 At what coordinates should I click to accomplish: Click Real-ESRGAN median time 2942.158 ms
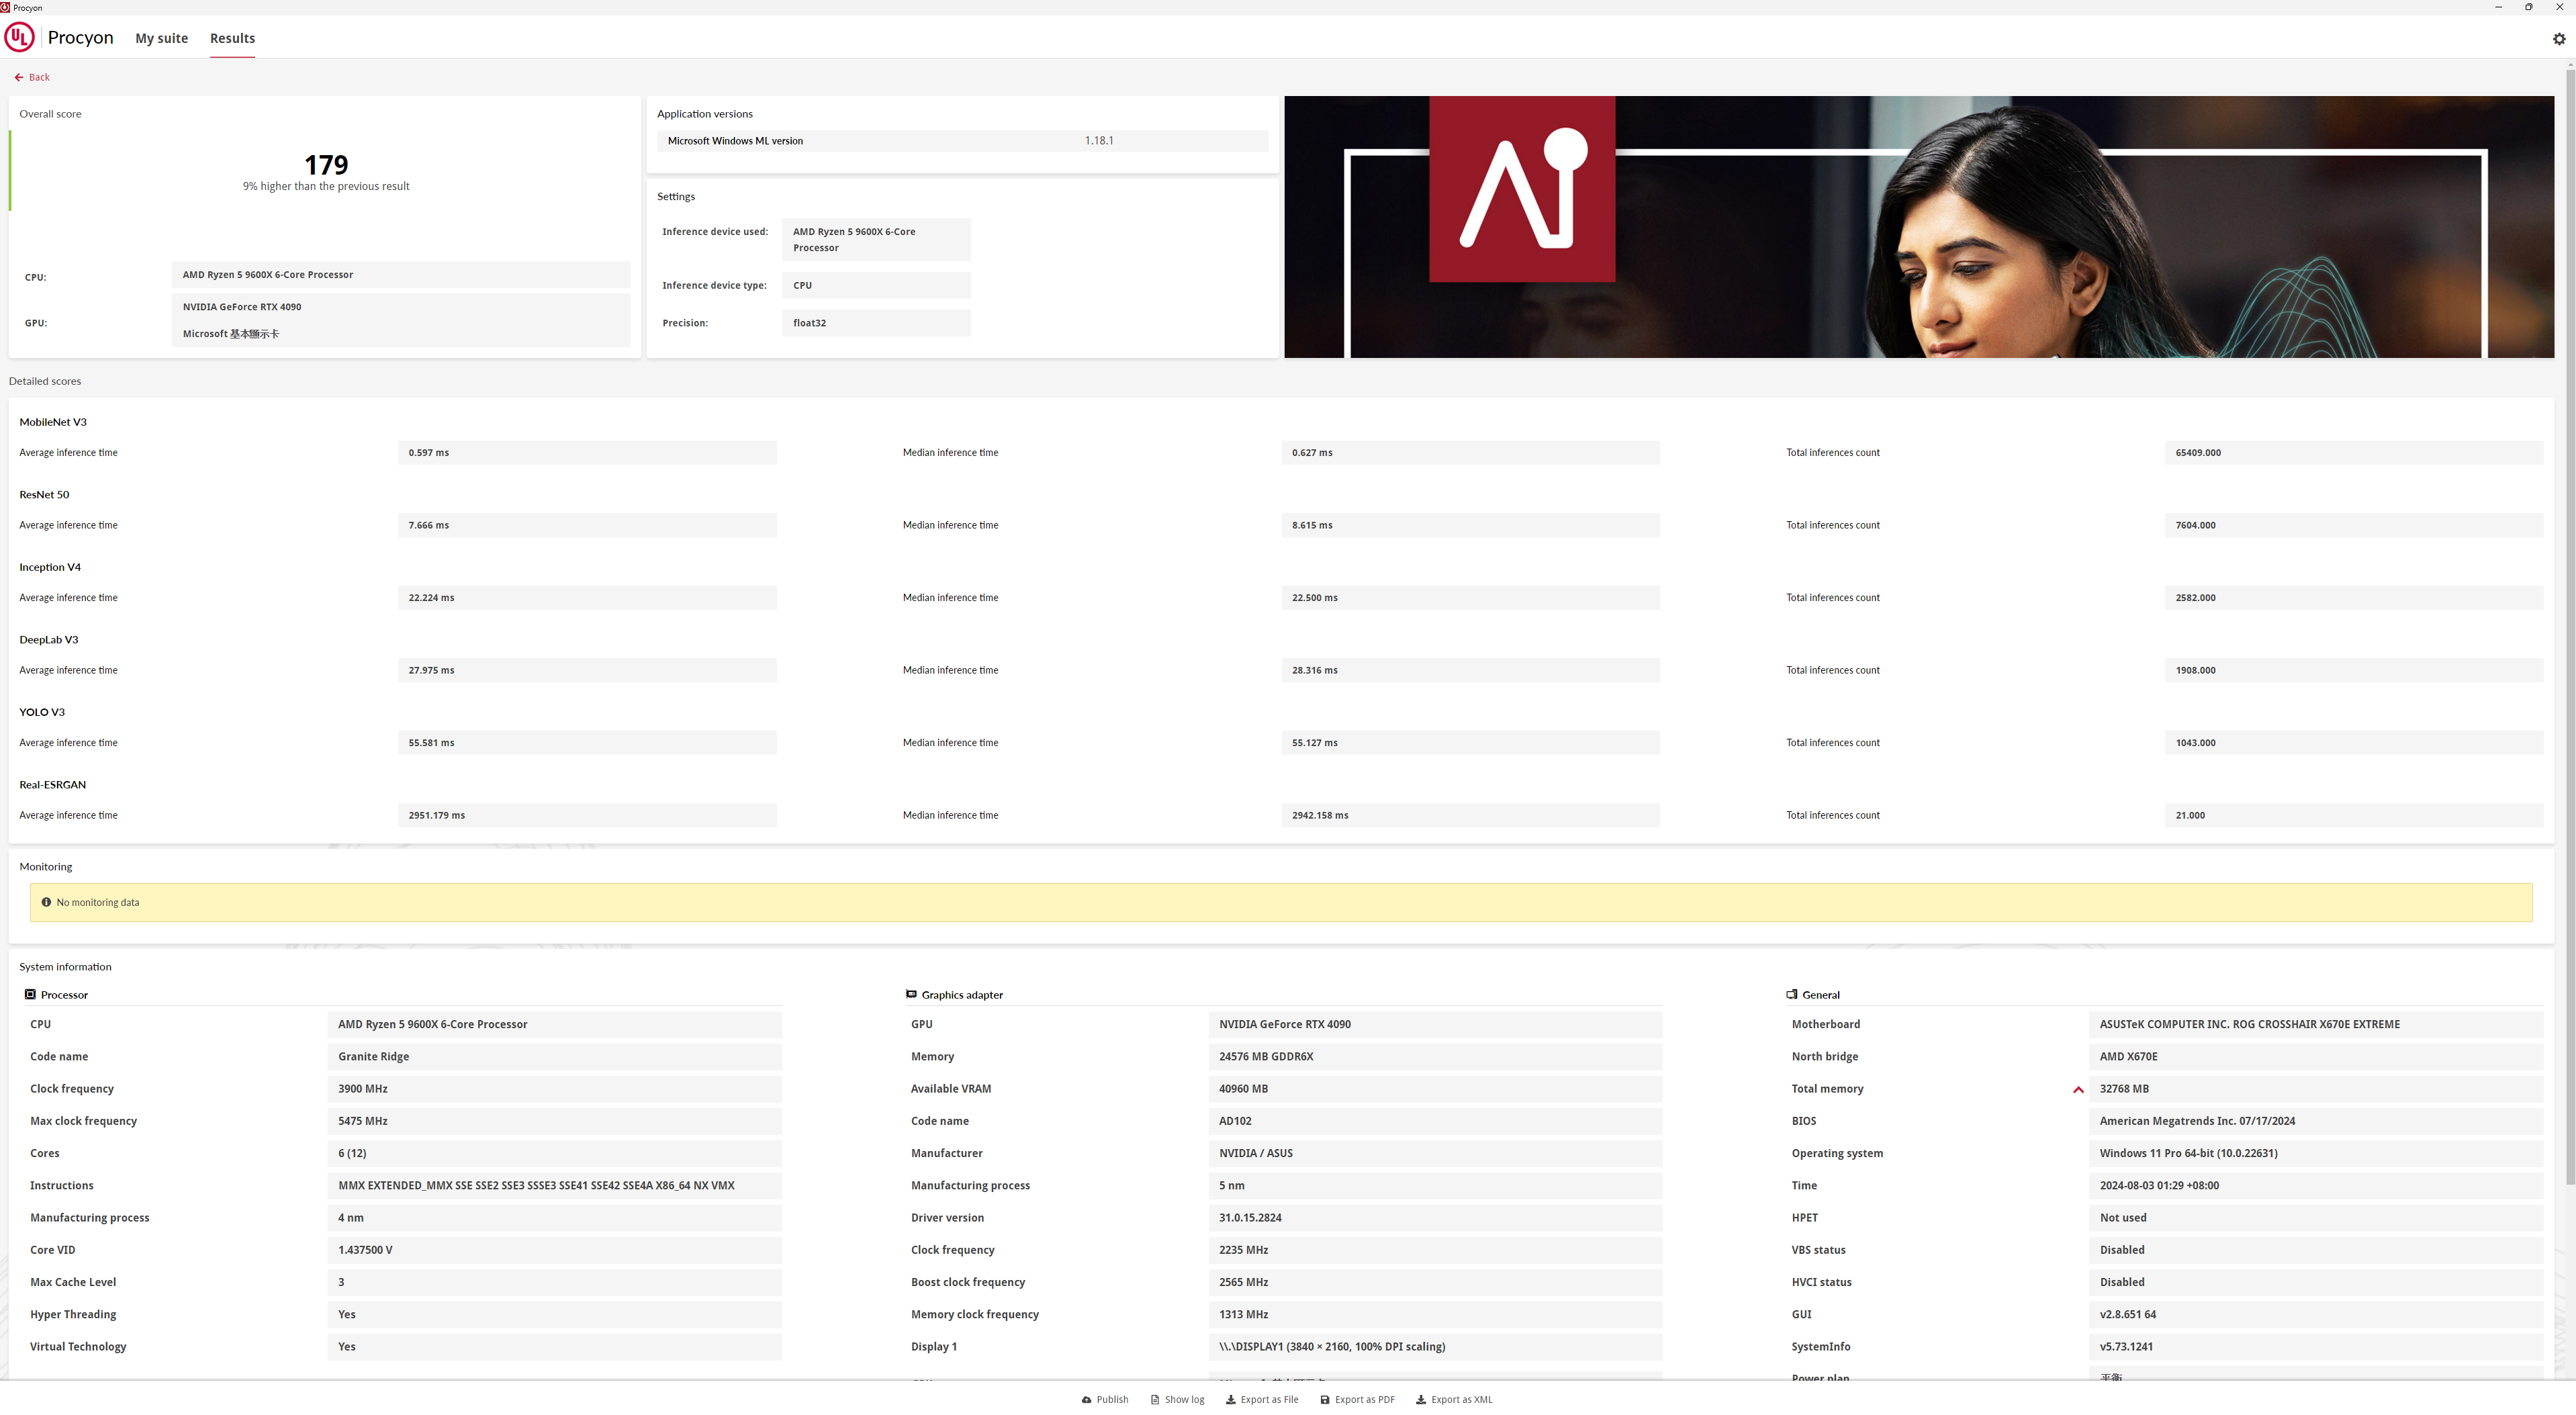tap(1470, 815)
